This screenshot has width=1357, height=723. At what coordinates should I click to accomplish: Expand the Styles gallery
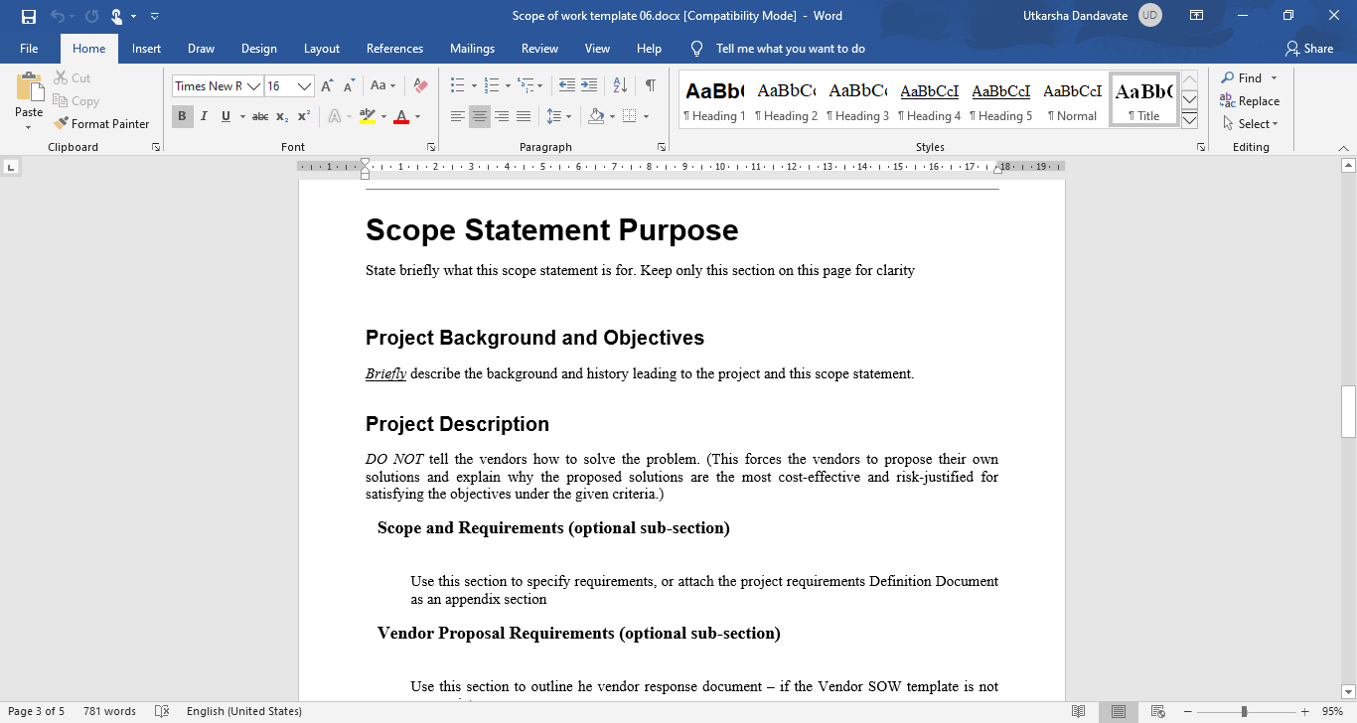(x=1189, y=121)
